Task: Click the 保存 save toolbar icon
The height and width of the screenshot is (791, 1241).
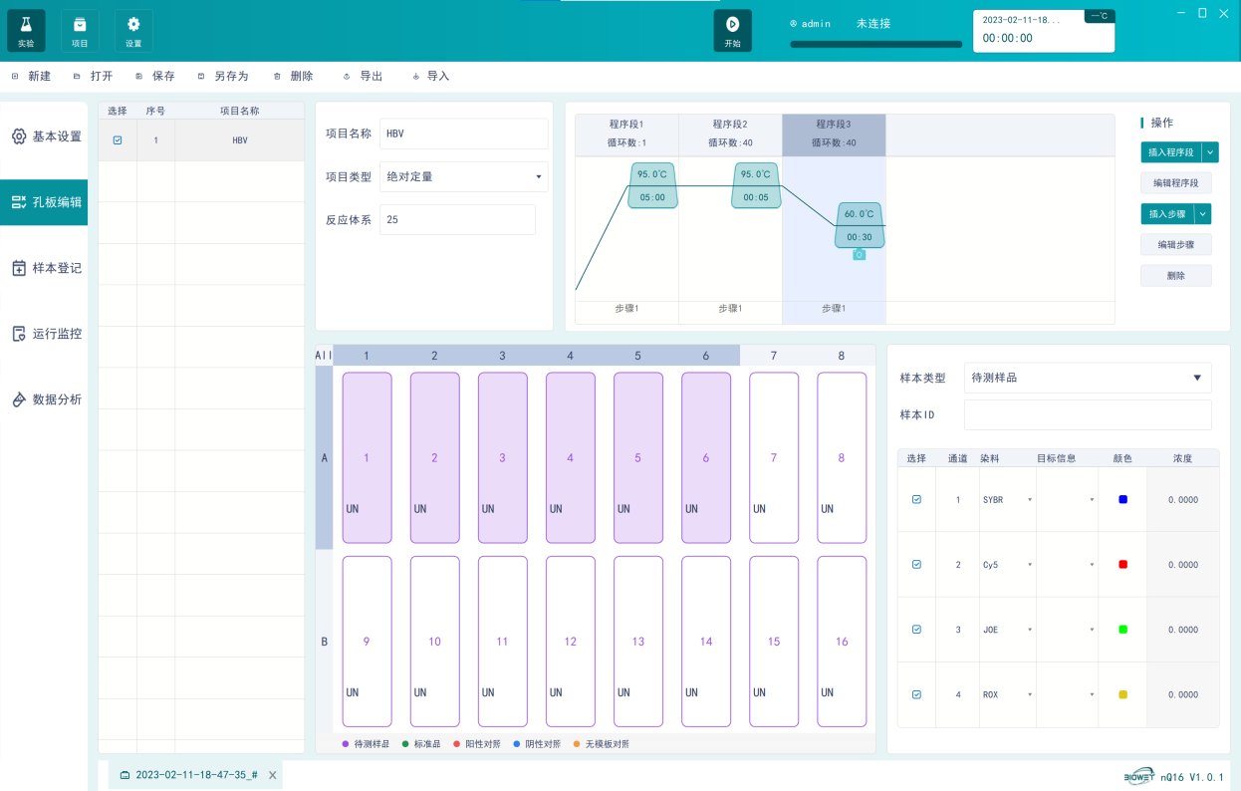Action: pyautogui.click(x=139, y=77)
